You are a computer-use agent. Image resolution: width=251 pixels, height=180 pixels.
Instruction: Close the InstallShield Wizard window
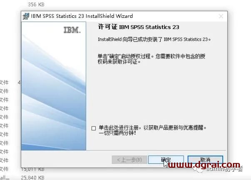tap(221, 16)
